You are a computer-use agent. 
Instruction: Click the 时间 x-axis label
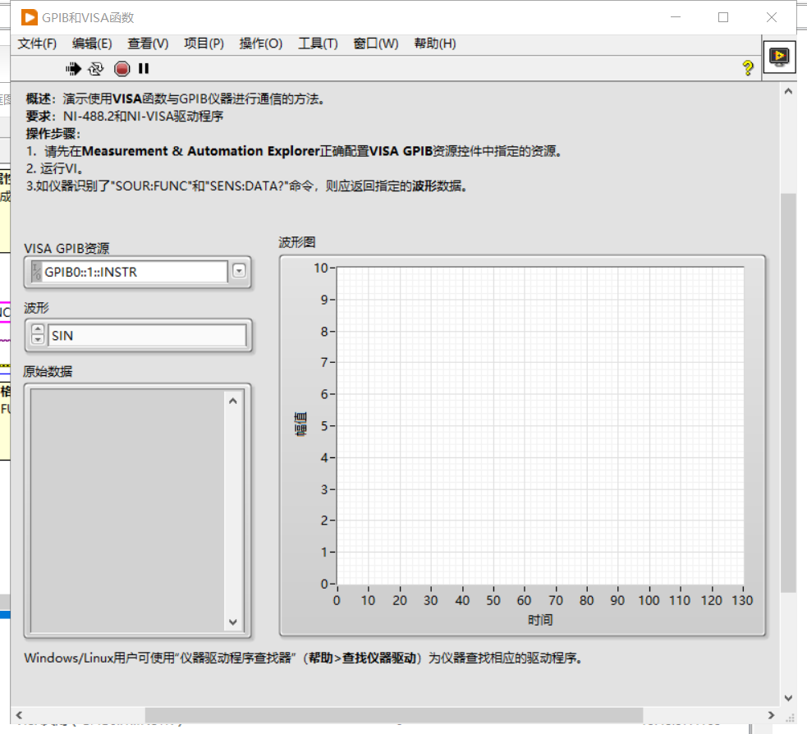[540, 620]
